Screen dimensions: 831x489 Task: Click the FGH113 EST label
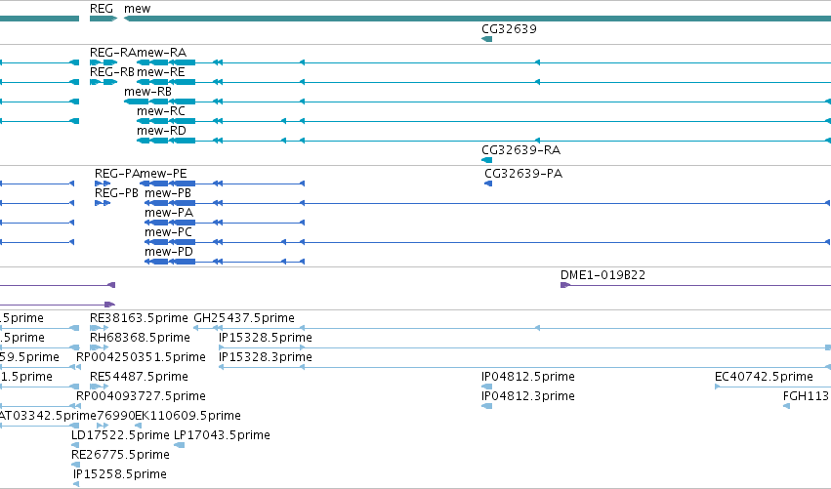[806, 397]
